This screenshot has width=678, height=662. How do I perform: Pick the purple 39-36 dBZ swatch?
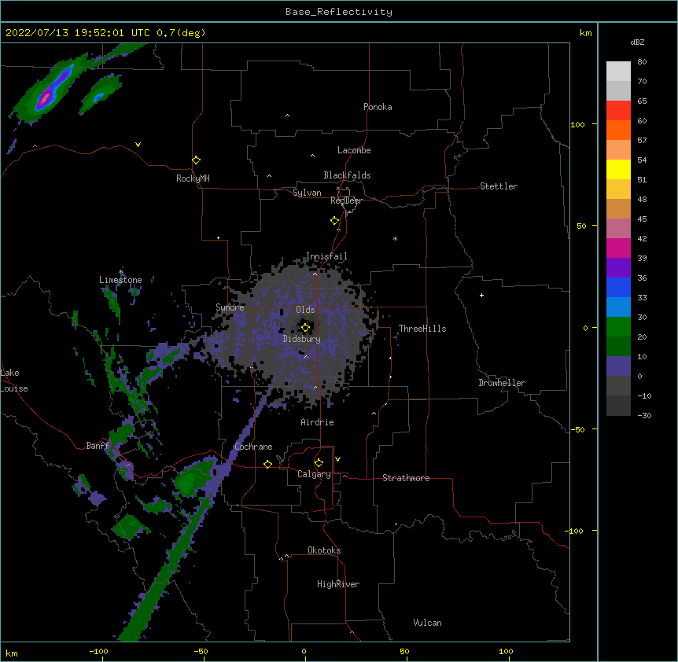pyautogui.click(x=618, y=268)
